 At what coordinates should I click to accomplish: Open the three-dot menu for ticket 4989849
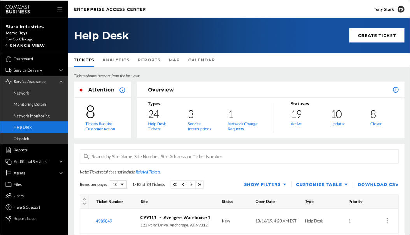pos(387,221)
